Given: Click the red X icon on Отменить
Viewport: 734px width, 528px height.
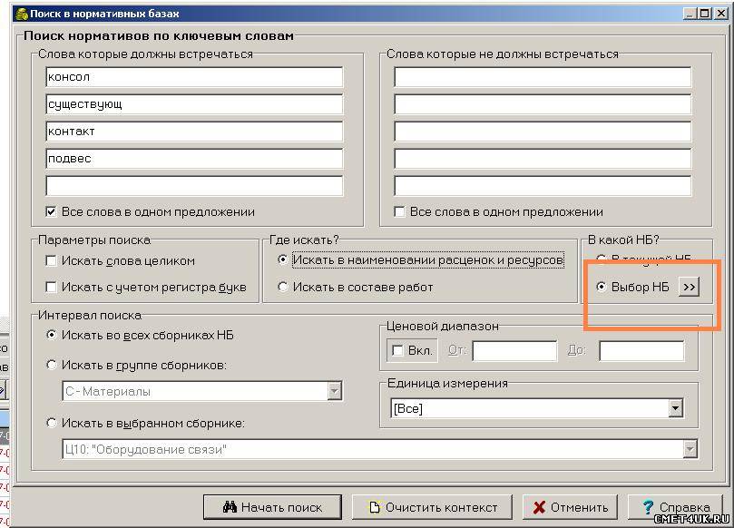Looking at the screenshot, I should tap(539, 507).
